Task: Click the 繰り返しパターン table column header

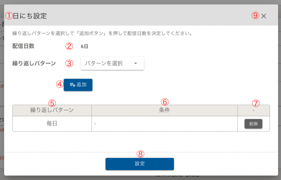Action: point(52,110)
